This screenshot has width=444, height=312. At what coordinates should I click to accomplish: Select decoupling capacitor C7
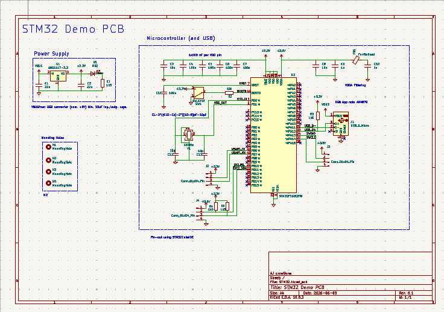(236, 66)
